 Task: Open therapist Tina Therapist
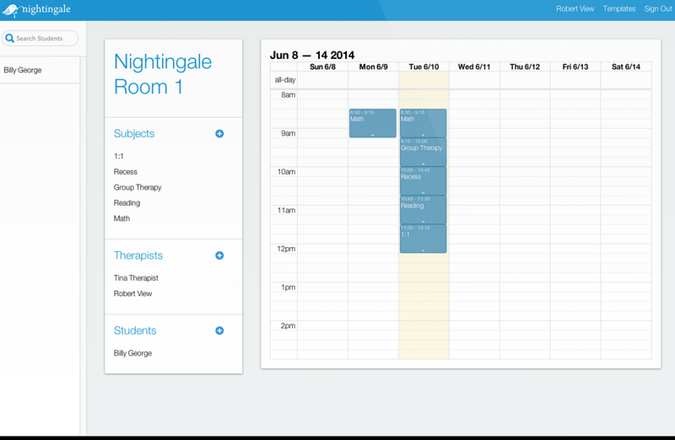[136, 278]
